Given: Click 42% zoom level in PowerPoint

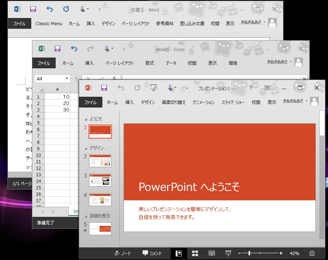Looking at the screenshot, I should point(294,254).
